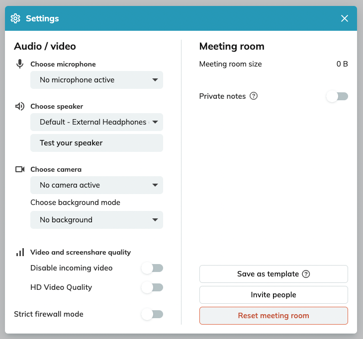
Task: Open the No microphone active dropdown
Action: point(97,80)
